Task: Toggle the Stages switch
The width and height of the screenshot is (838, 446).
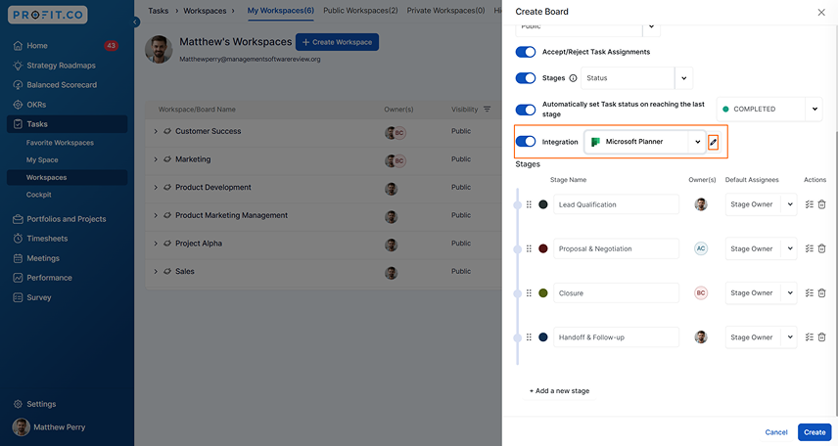Action: point(526,78)
